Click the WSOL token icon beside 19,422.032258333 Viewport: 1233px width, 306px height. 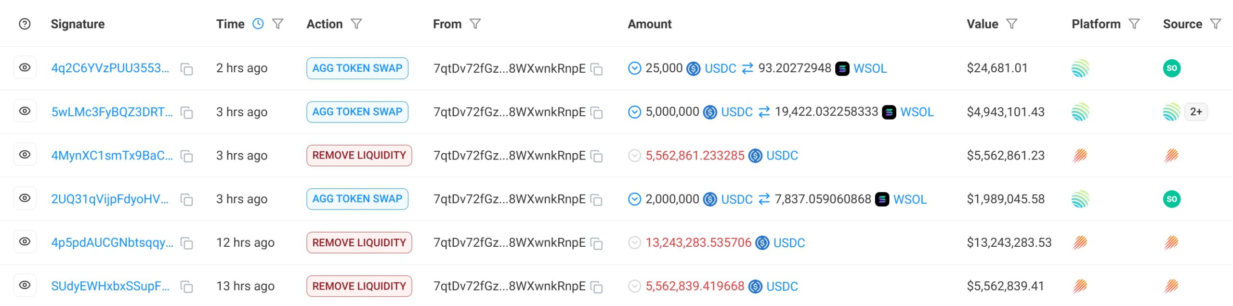(x=889, y=112)
